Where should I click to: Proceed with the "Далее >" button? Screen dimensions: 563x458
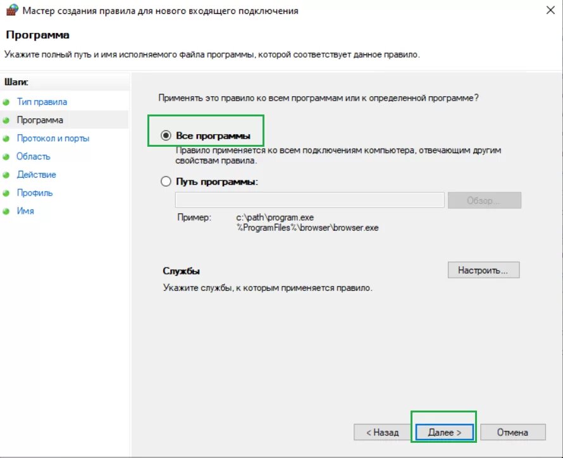click(444, 432)
